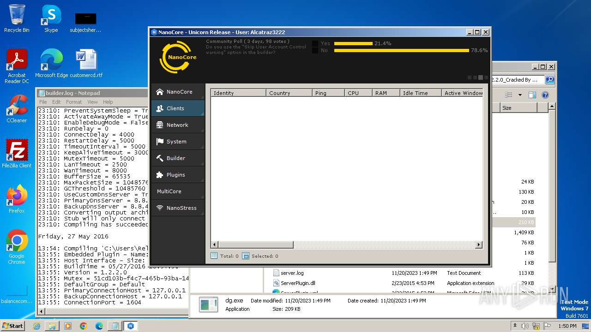Click the Explorer search button
Viewport: 591px width, 332px height.
pyautogui.click(x=550, y=80)
